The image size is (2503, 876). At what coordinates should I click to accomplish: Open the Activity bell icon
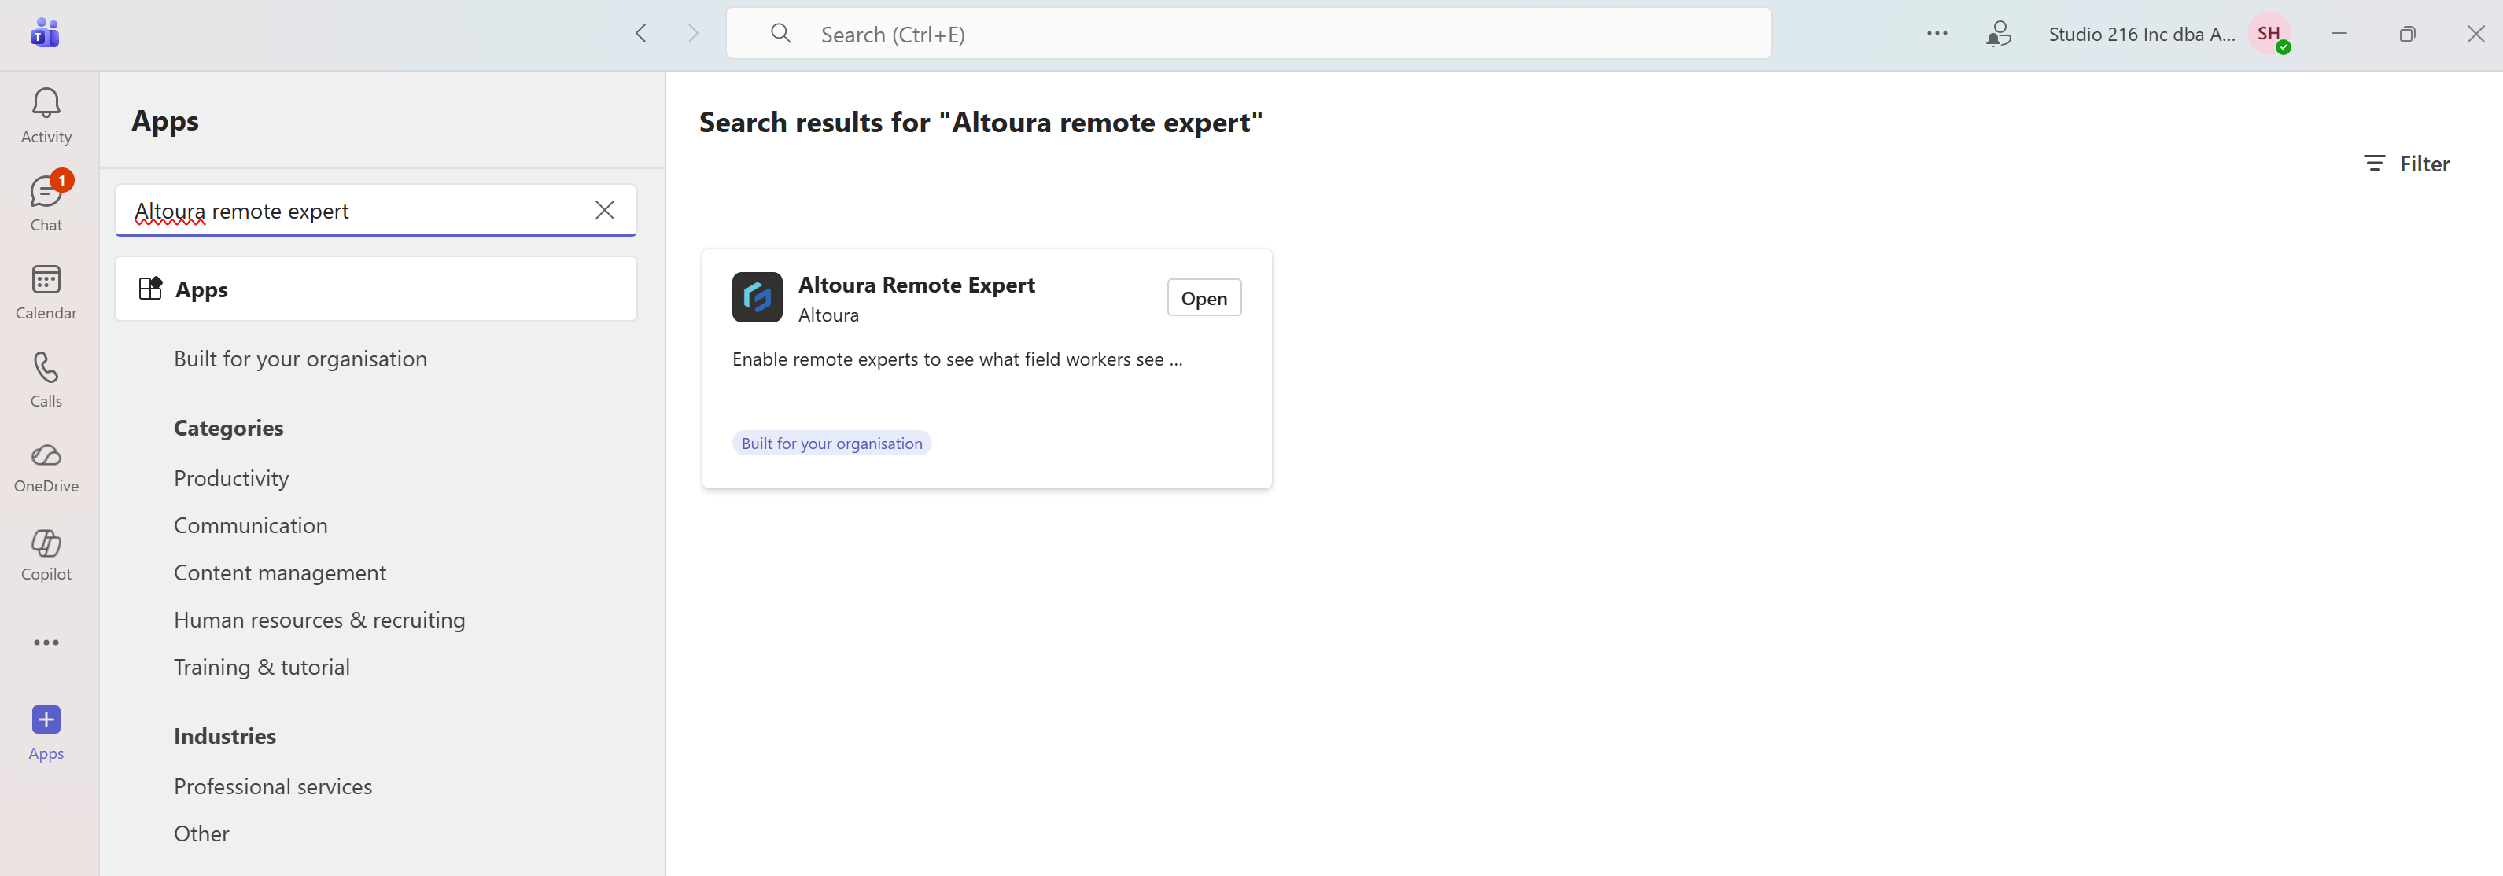coord(46,103)
